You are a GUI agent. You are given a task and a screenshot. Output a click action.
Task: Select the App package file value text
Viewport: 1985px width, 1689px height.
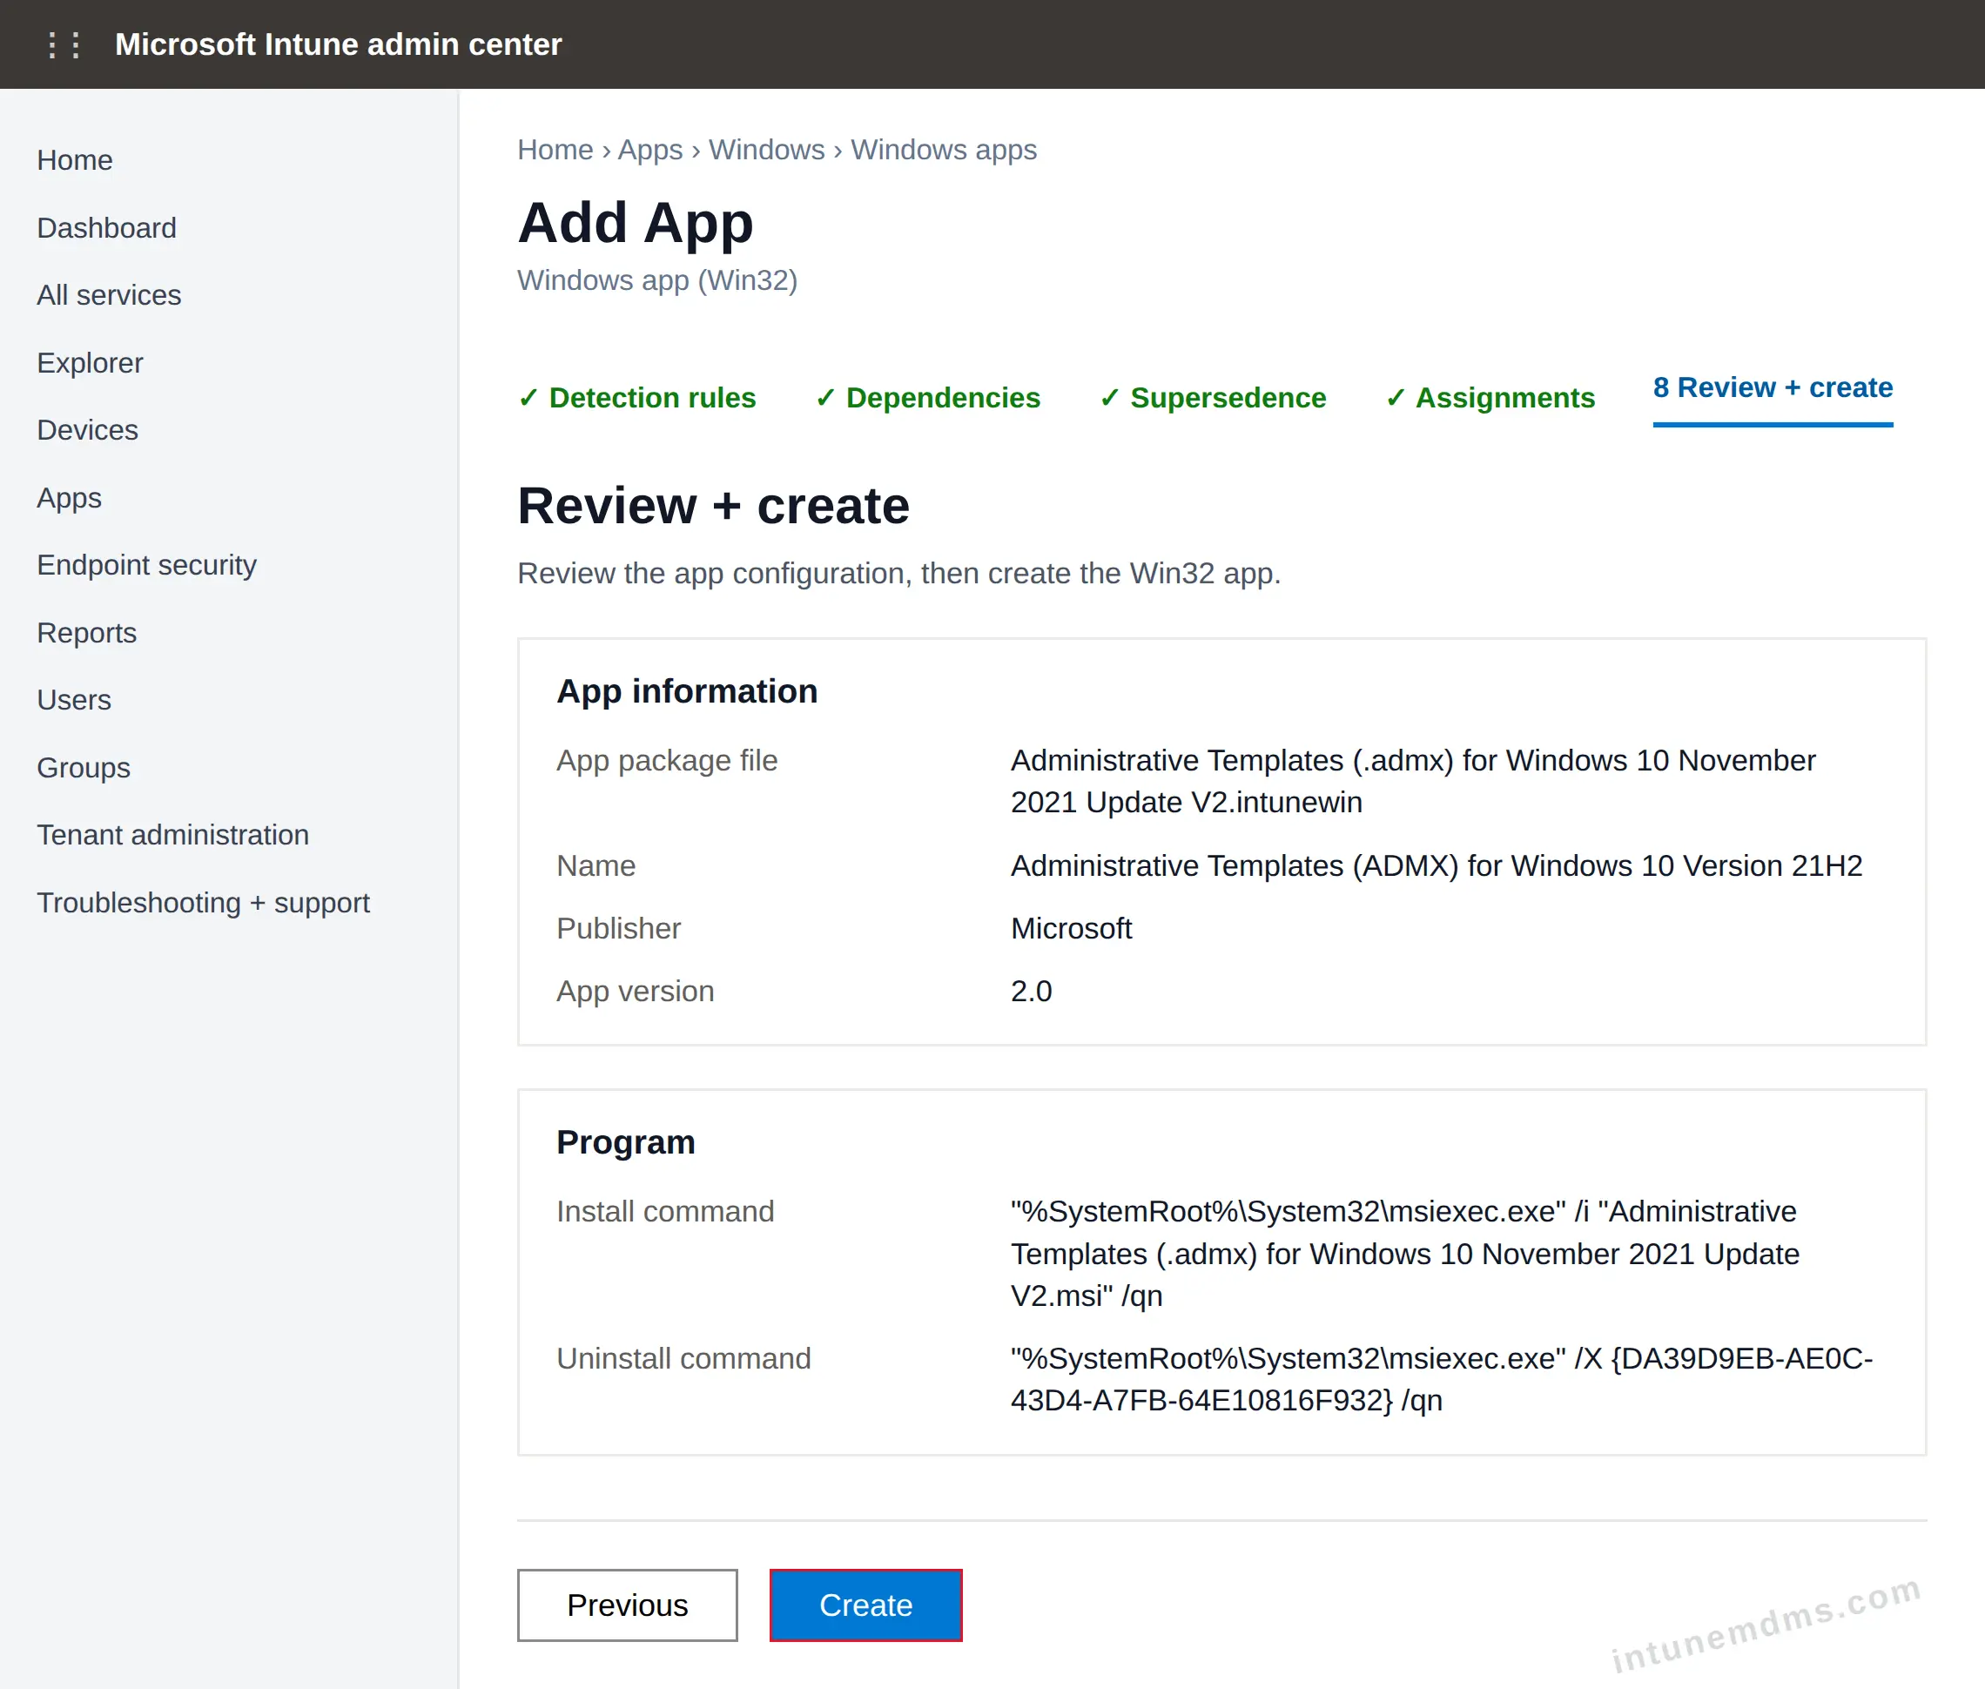1413,781
